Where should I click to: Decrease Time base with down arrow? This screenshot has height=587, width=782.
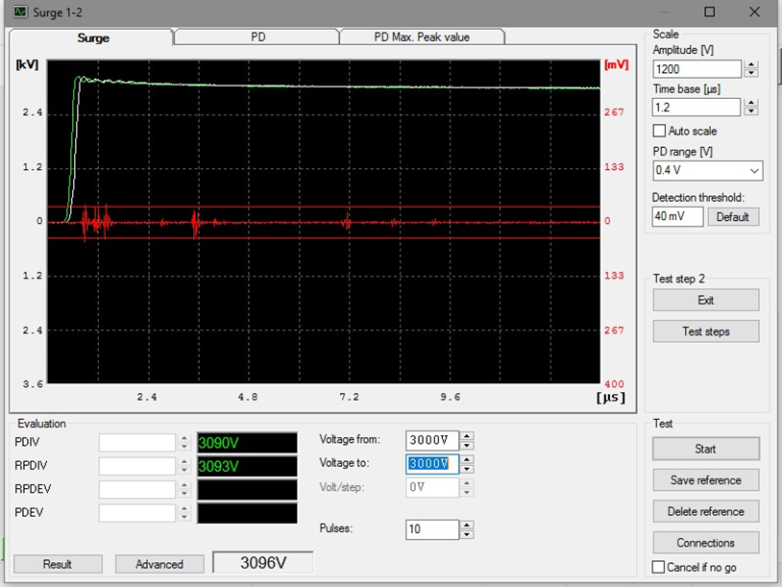[x=751, y=111]
